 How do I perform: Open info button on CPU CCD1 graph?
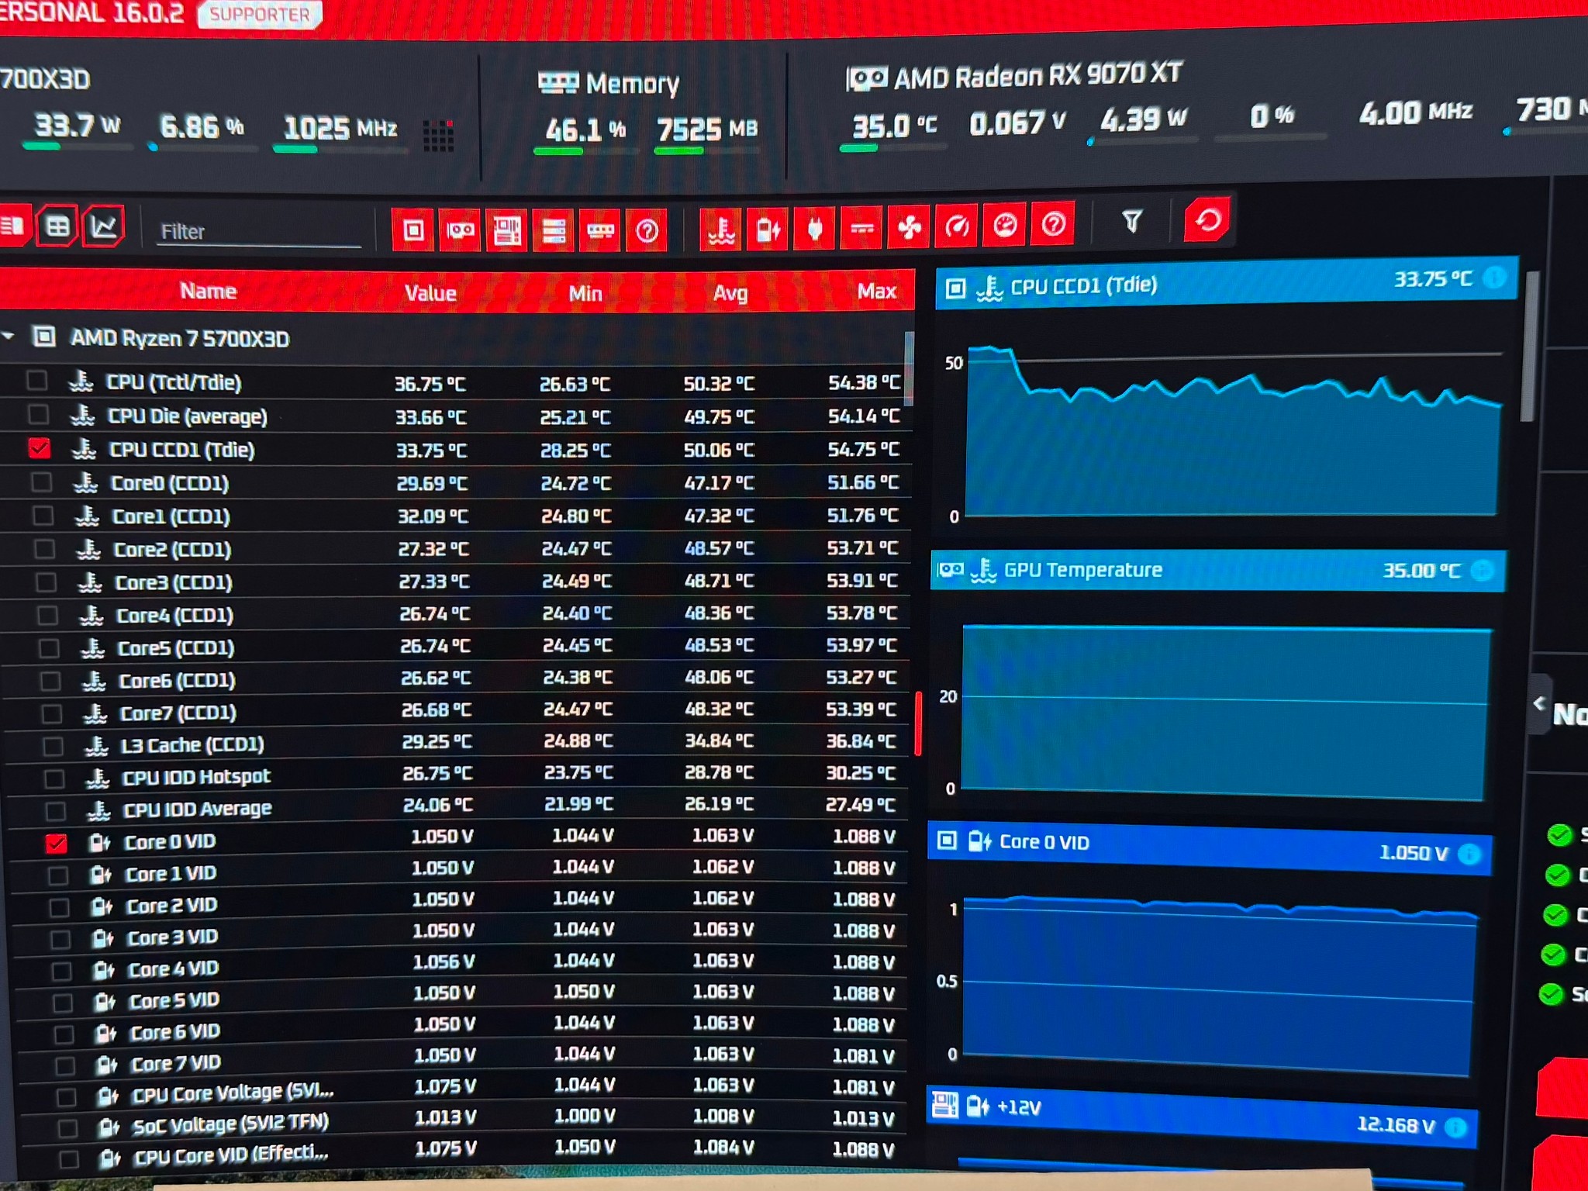pyautogui.click(x=1494, y=278)
